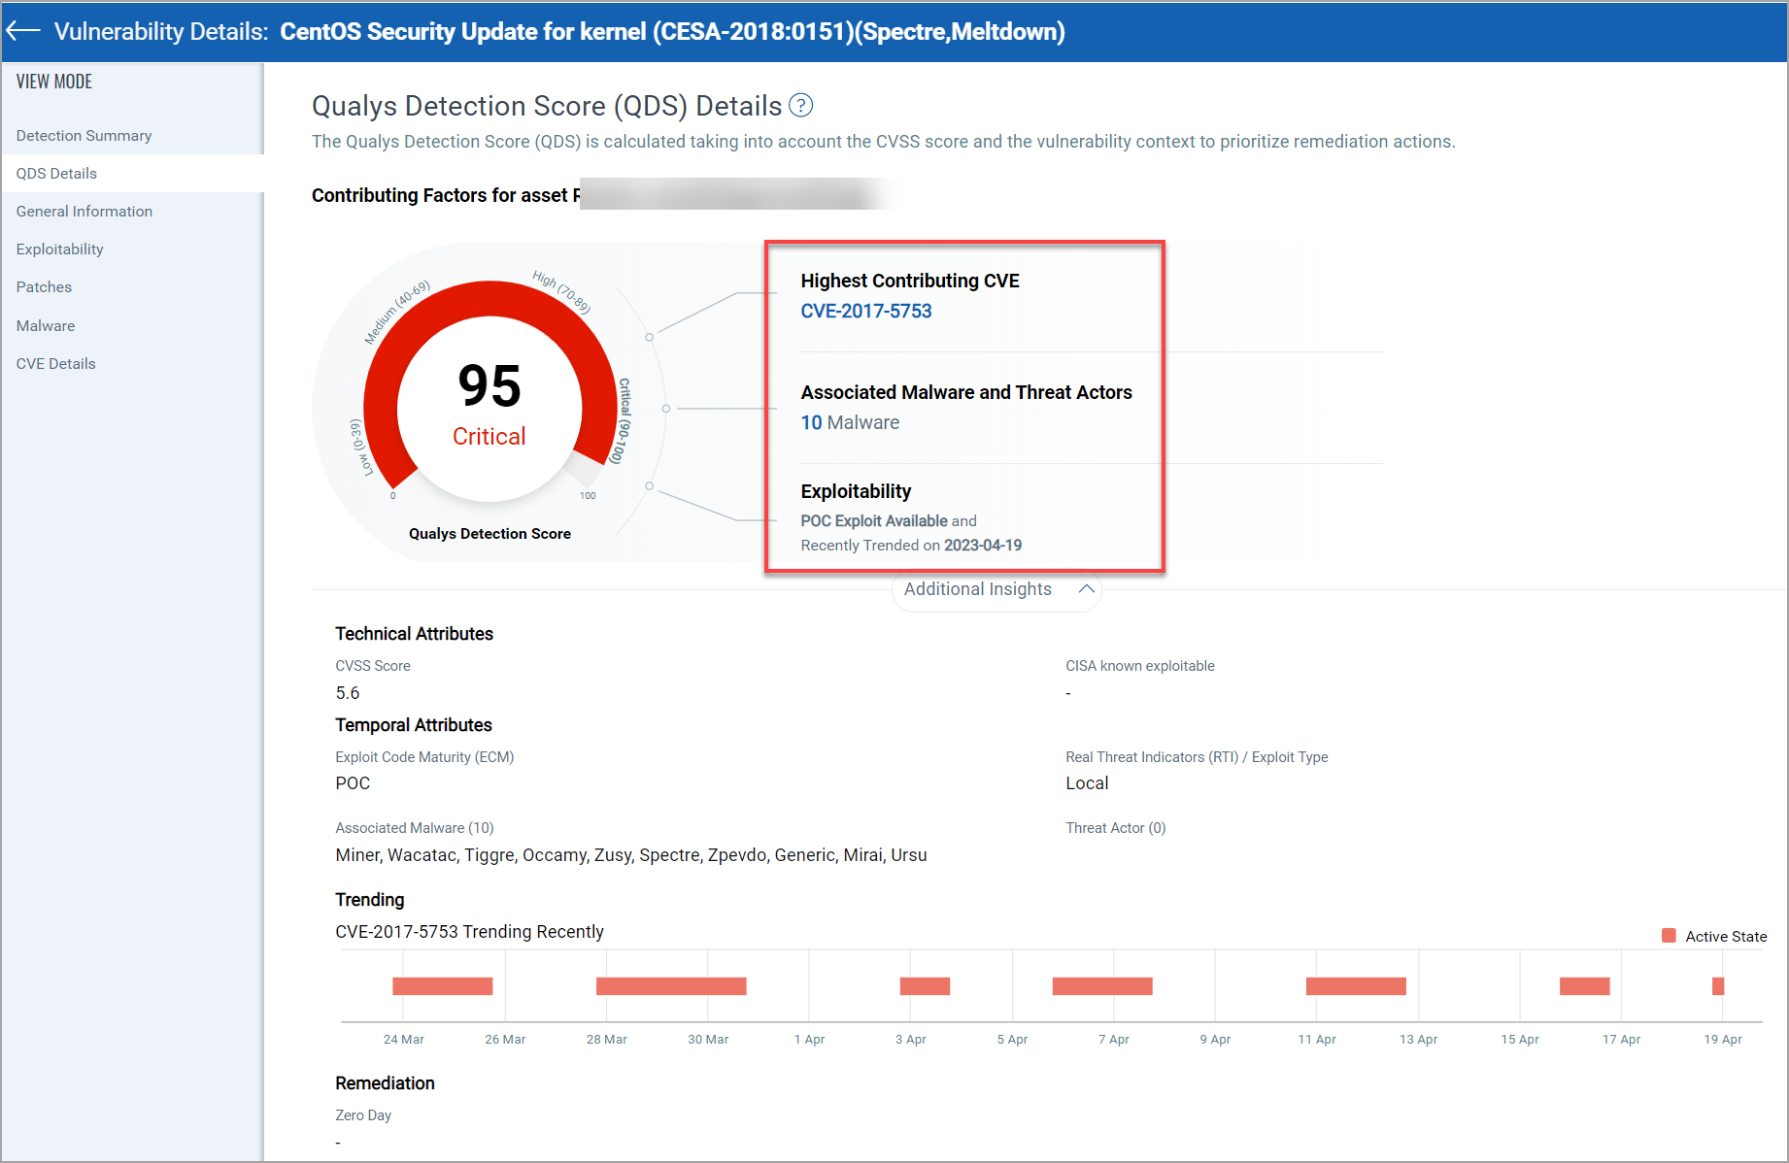Open Detection Summary view
Image resolution: width=1789 pixels, height=1163 pixels.
(84, 135)
